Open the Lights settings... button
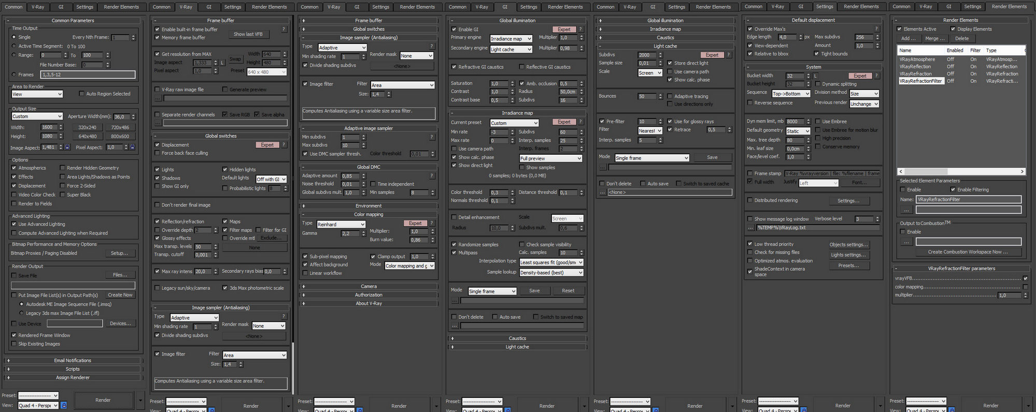 (x=848, y=255)
